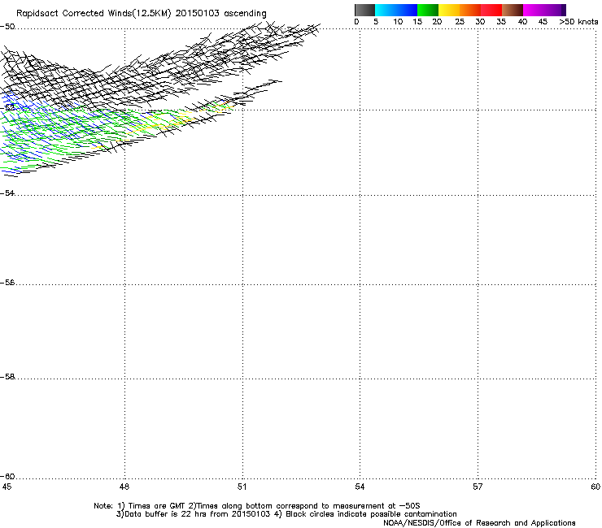Click the '>50 knots' legend label
The width and height of the screenshot is (602, 528).
[x=578, y=22]
